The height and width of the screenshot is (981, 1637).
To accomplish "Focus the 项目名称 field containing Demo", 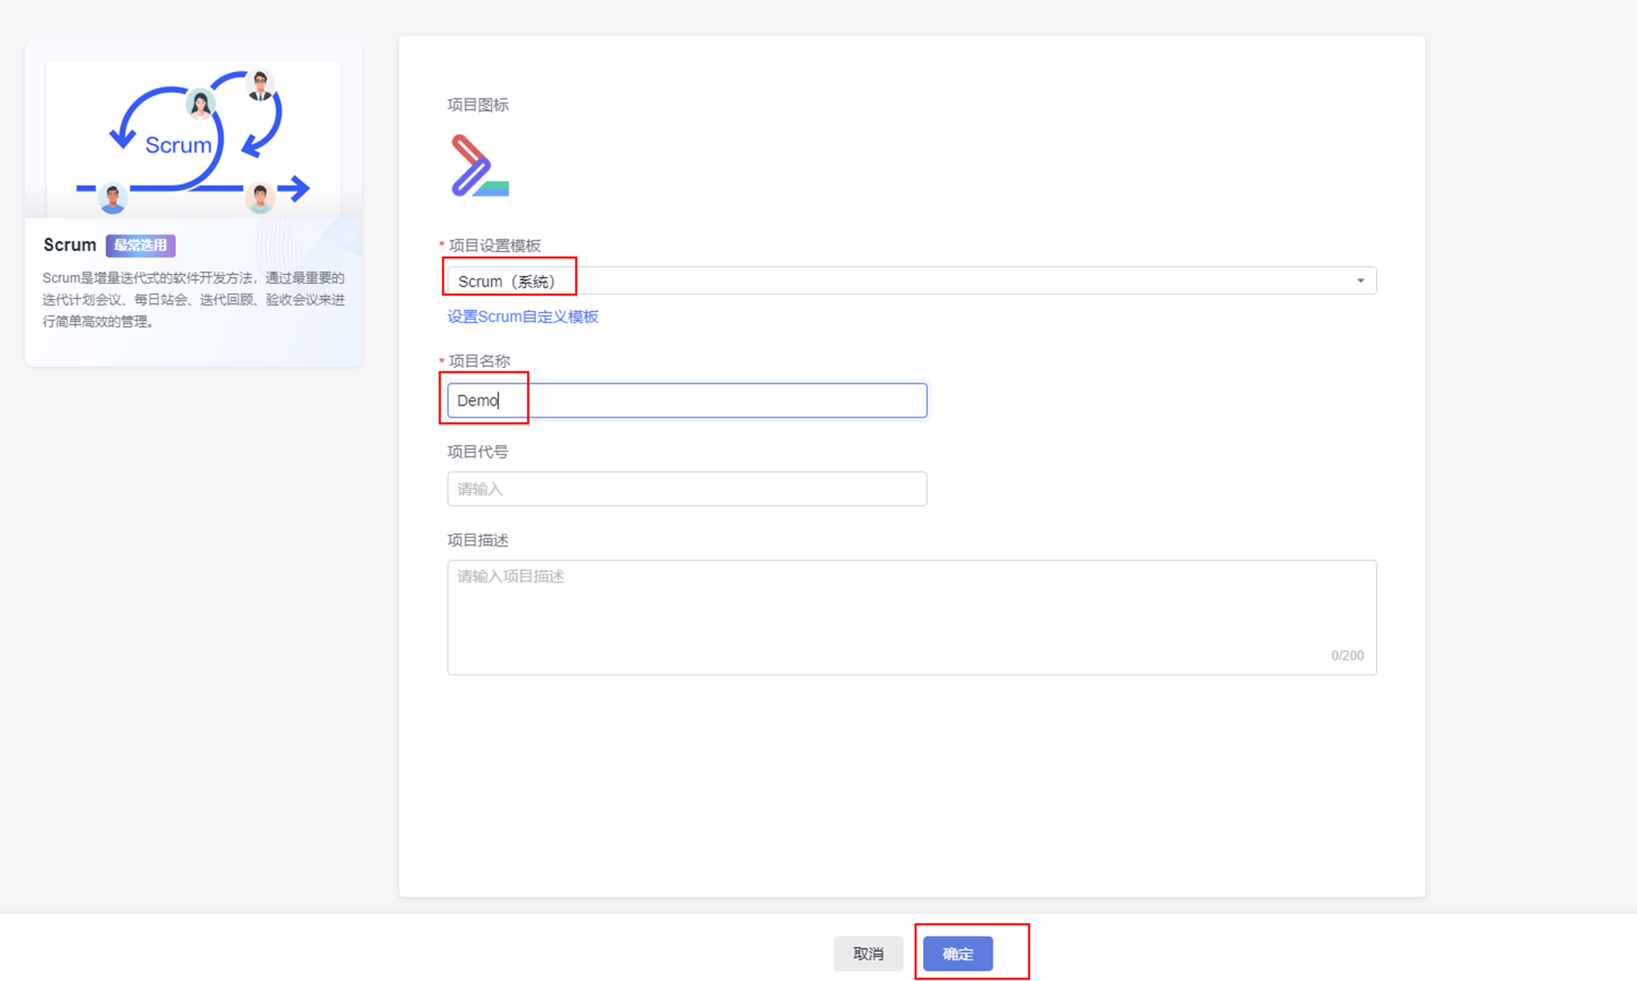I will [x=687, y=401].
